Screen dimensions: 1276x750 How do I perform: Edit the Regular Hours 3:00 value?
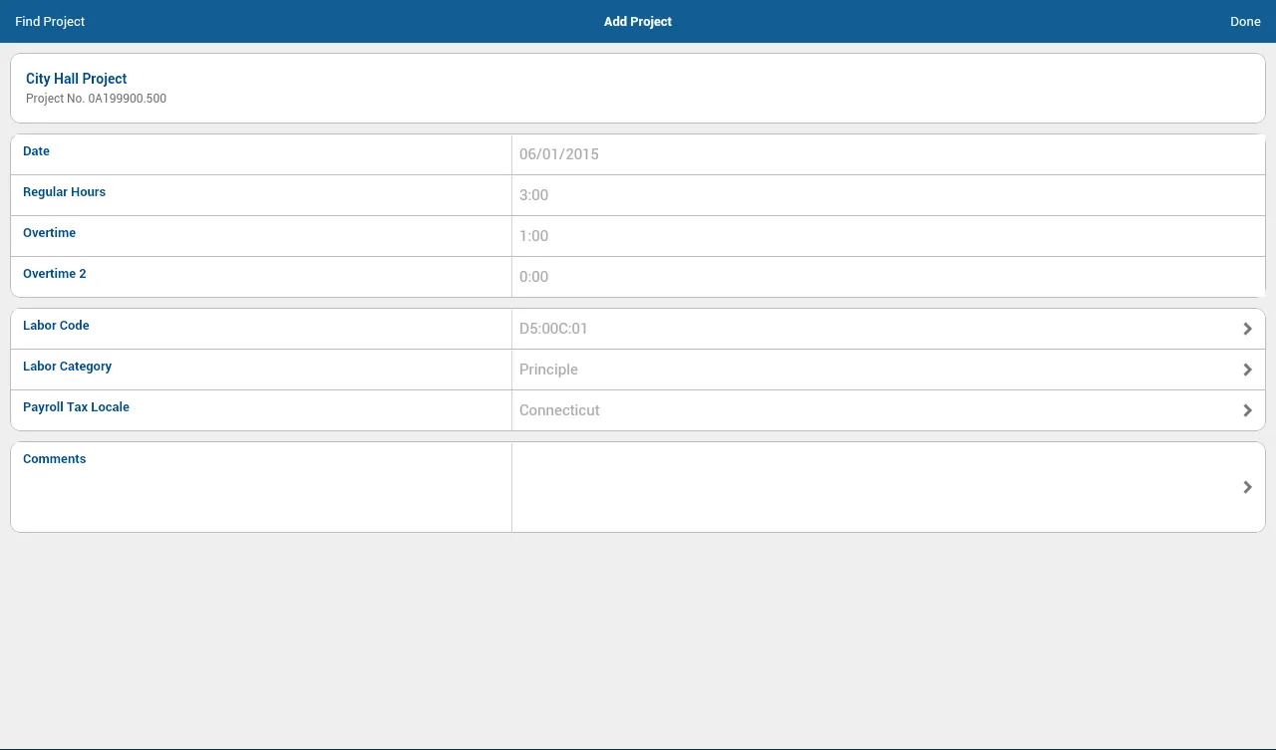(x=534, y=195)
